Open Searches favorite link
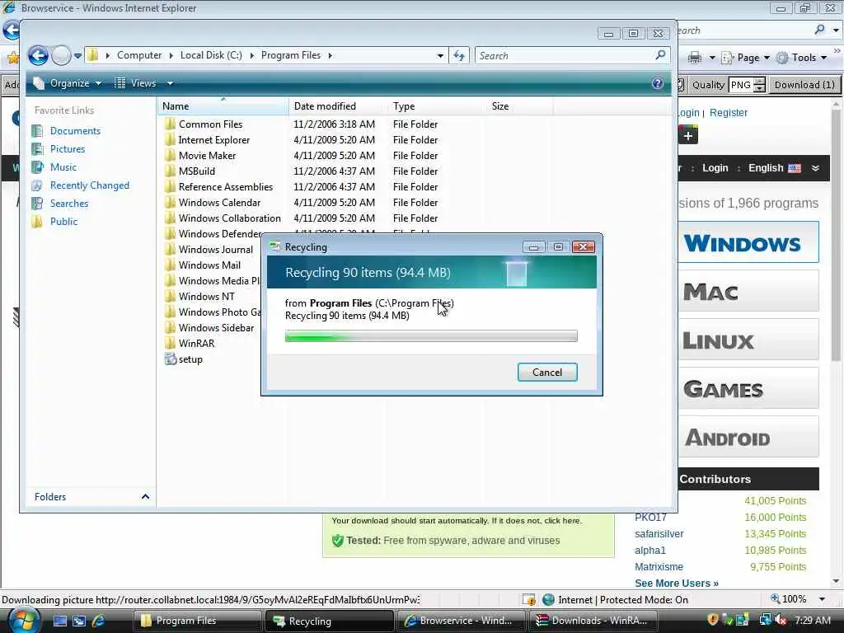The image size is (844, 633). 69,204
